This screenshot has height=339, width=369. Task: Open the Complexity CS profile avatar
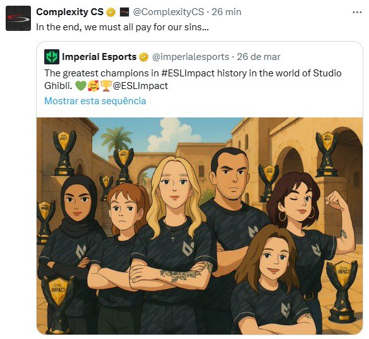[x=18, y=18]
